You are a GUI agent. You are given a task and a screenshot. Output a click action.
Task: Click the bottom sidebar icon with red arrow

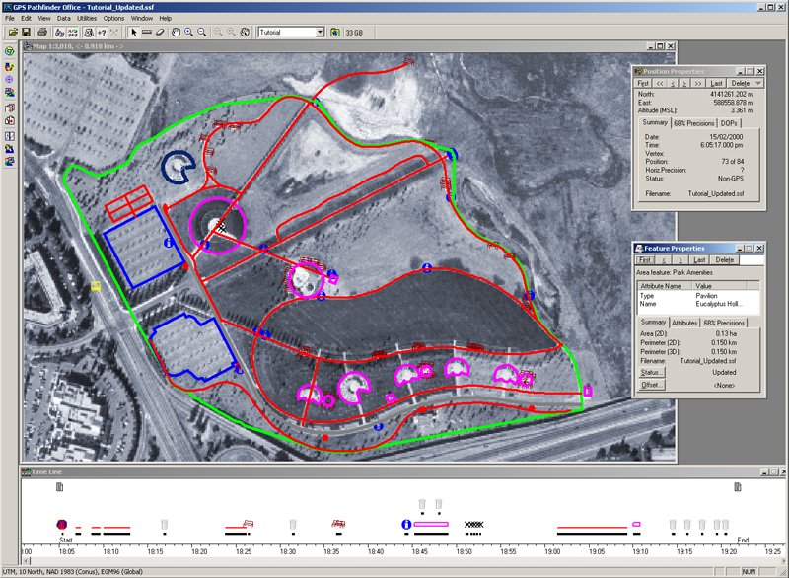pyautogui.click(x=10, y=162)
